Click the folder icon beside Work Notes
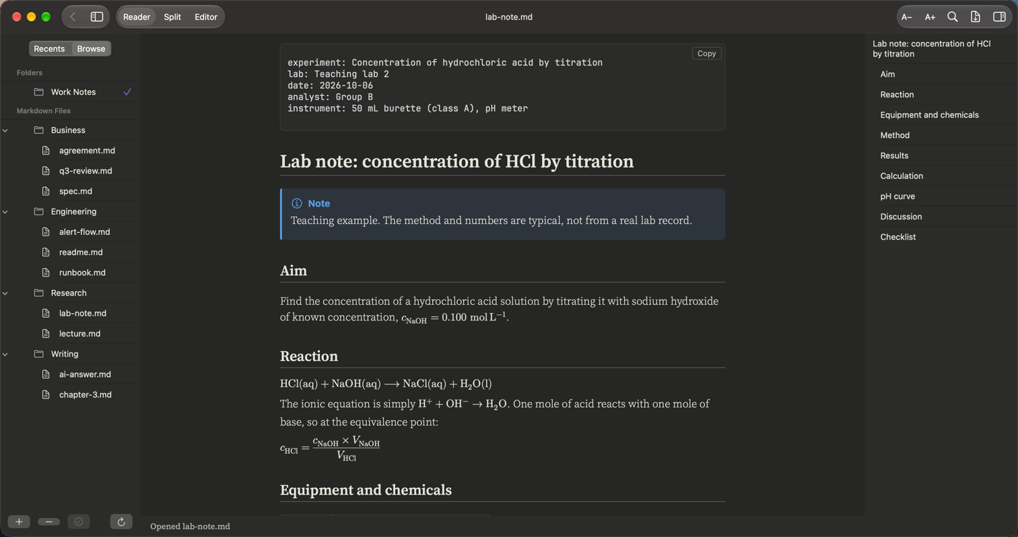Viewport: 1018px width, 537px height. pos(38,92)
